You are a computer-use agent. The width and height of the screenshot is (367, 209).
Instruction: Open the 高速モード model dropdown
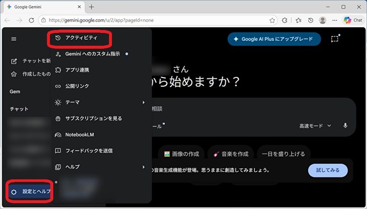[x=315, y=126]
